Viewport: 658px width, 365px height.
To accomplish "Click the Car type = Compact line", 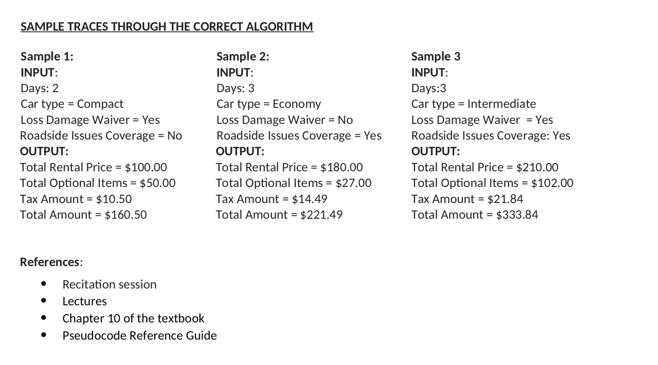I will tap(72, 104).
